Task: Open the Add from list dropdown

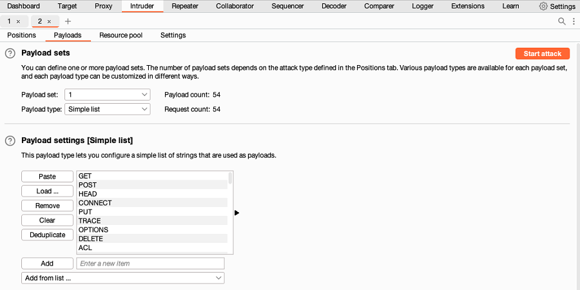Action: tap(123, 278)
